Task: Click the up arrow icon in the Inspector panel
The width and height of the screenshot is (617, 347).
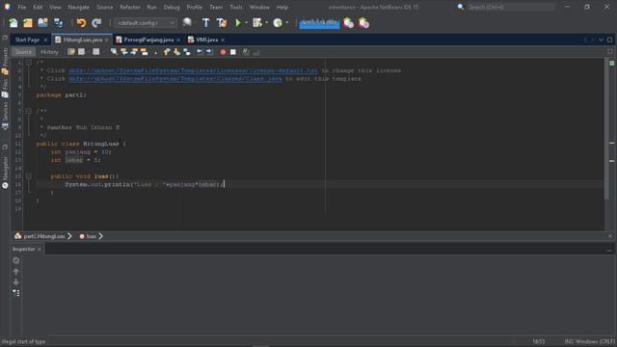Action: [16, 272]
